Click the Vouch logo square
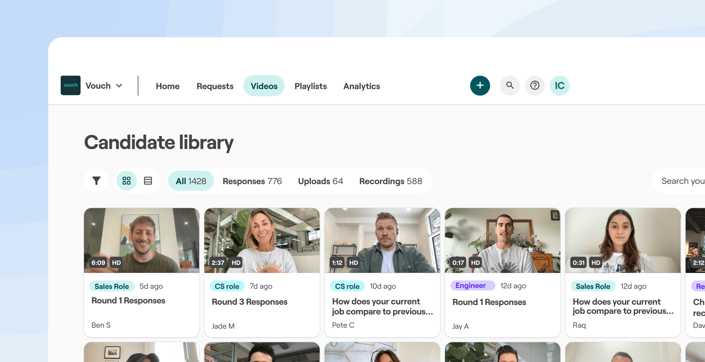The image size is (705, 362). pyautogui.click(x=70, y=85)
